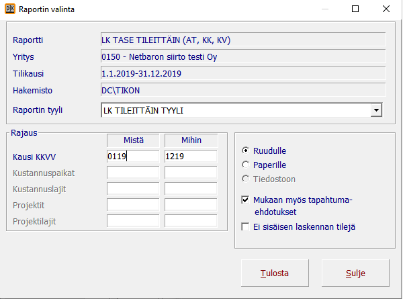Viewport: 403px width, 299px height.
Task: Click the Hakemisto directory field
Action: tap(242, 89)
